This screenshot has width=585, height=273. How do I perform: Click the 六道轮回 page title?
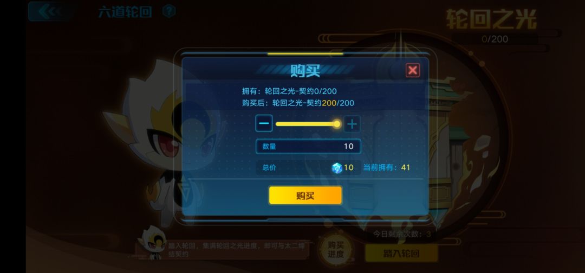click(125, 12)
